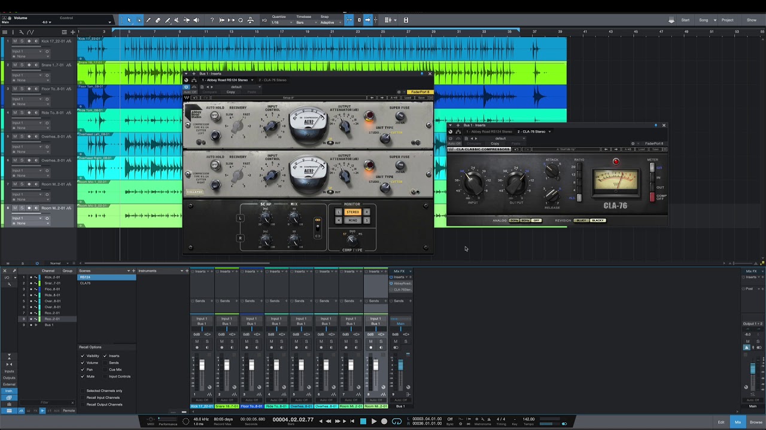
Task: Click the transport record button
Action: coord(384,421)
